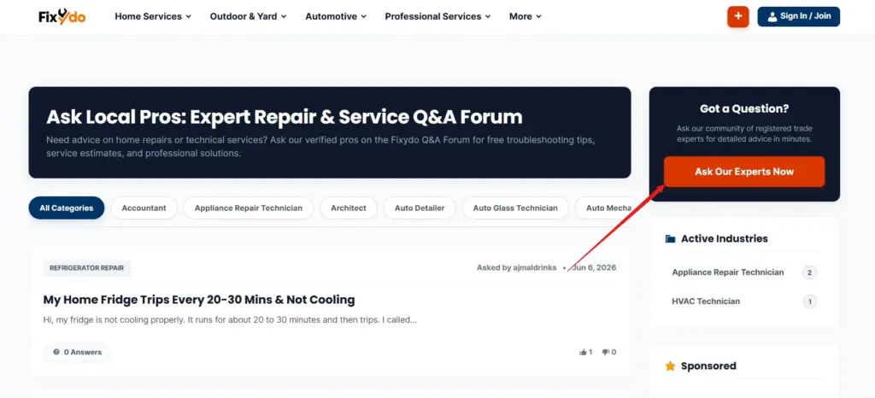875x398 pixels.
Task: Click the Jun 6, 2026 date
Action: click(595, 267)
